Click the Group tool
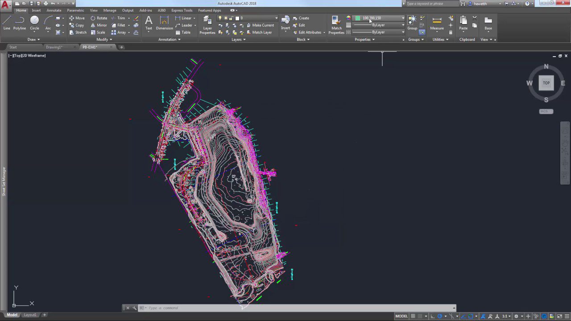 tap(412, 22)
